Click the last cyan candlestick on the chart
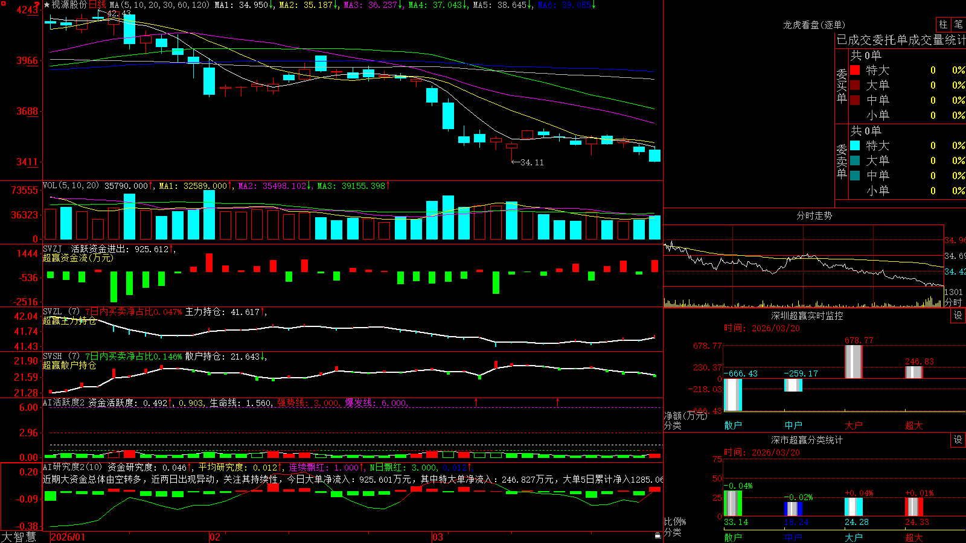Image resolution: width=966 pixels, height=543 pixels. click(654, 156)
